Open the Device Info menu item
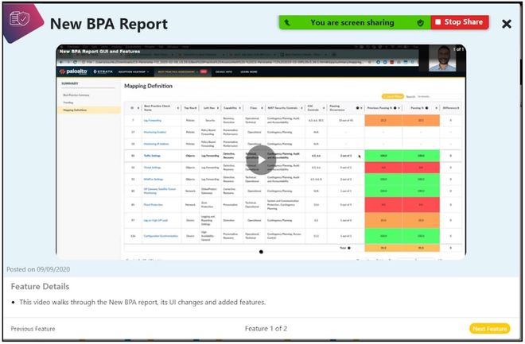The image size is (525, 344). 224,72
